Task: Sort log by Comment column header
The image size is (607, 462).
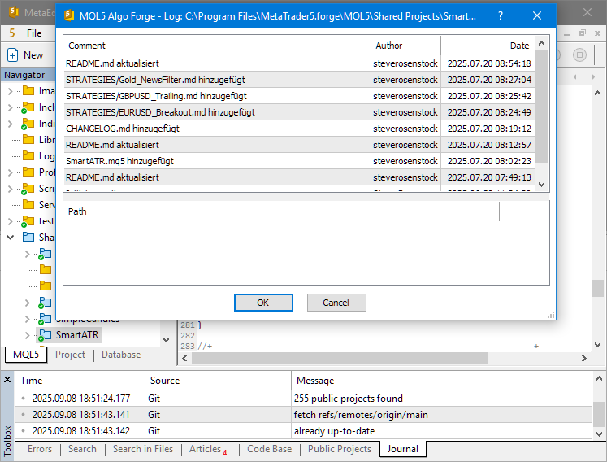Action: pos(217,46)
